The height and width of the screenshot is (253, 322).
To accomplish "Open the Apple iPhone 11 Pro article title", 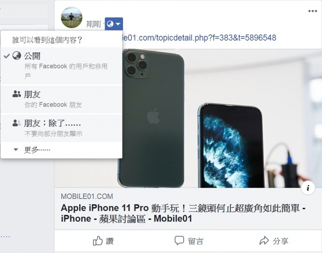I will (x=183, y=213).
